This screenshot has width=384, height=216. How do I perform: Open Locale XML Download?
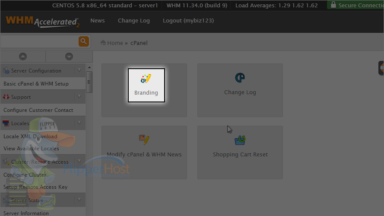(x=30, y=137)
